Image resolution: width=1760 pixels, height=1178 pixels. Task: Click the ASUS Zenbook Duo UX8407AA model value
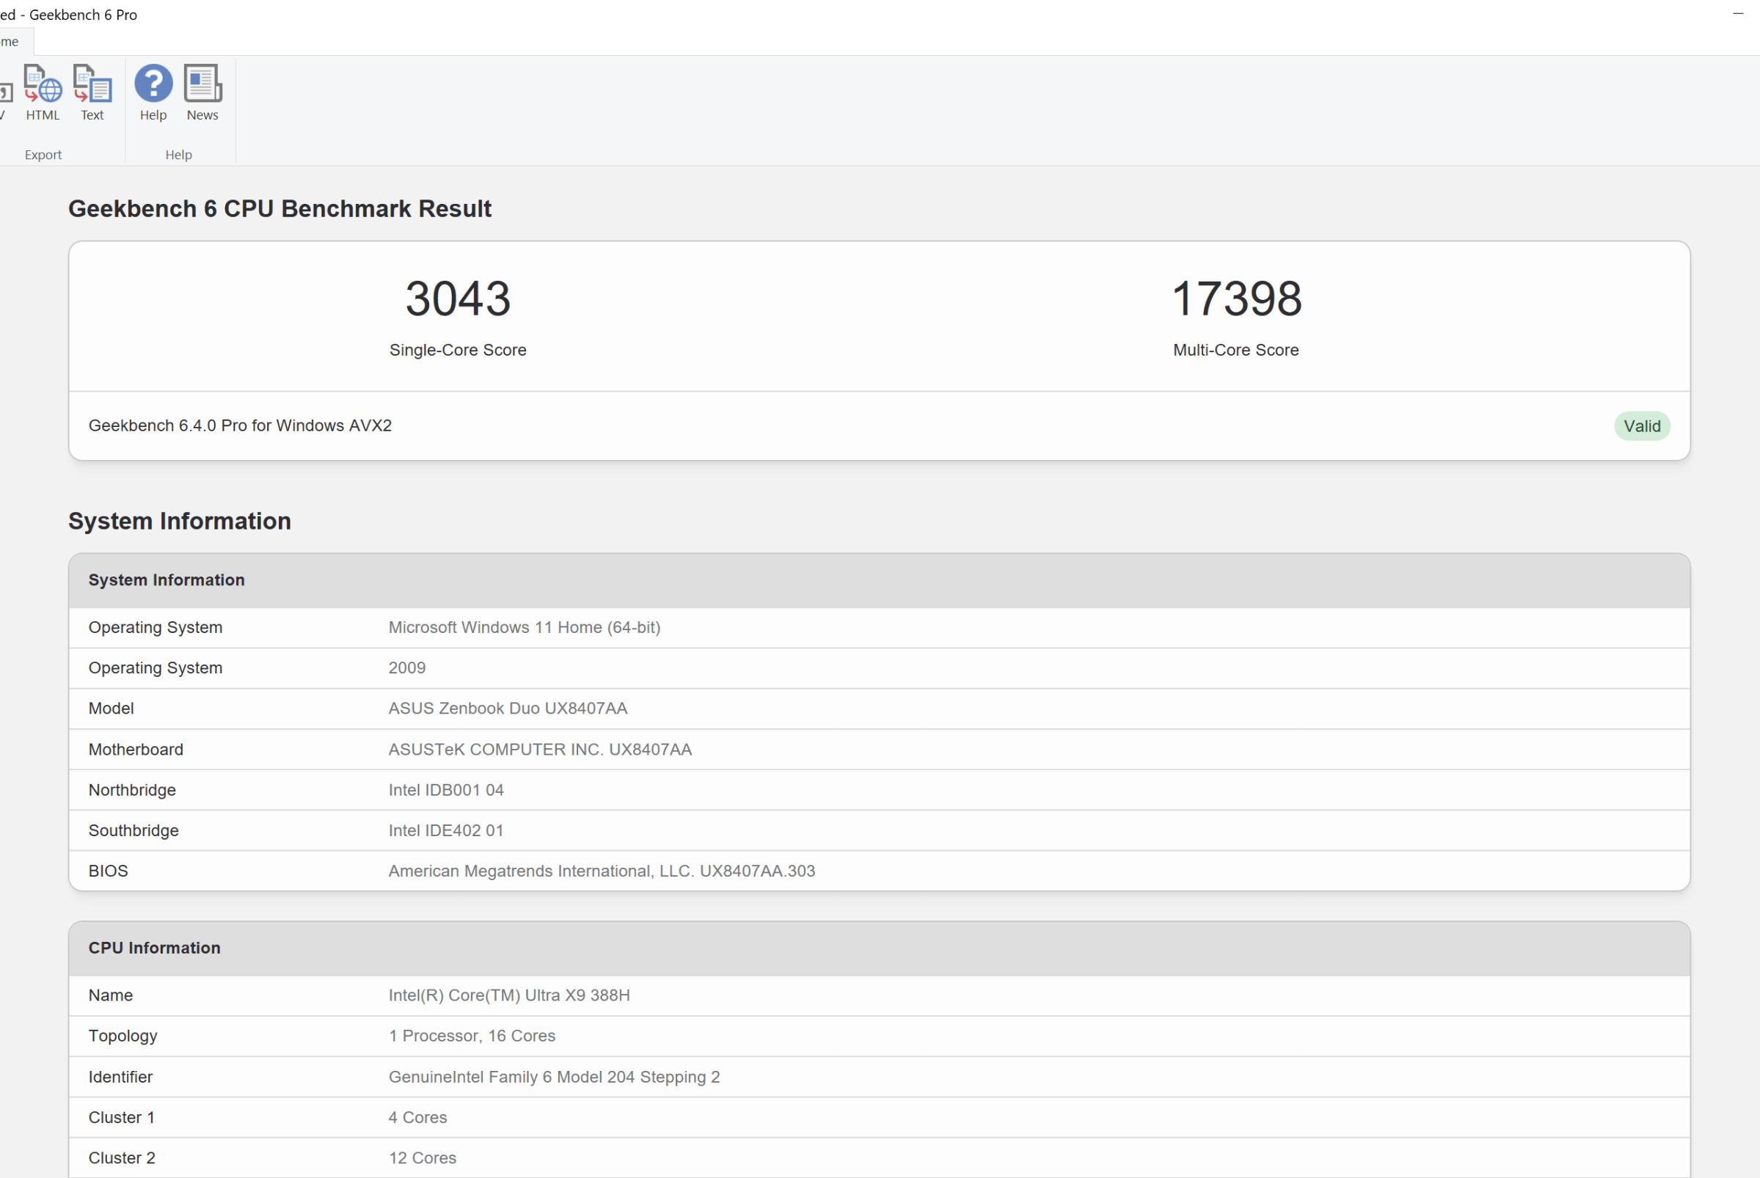(507, 709)
